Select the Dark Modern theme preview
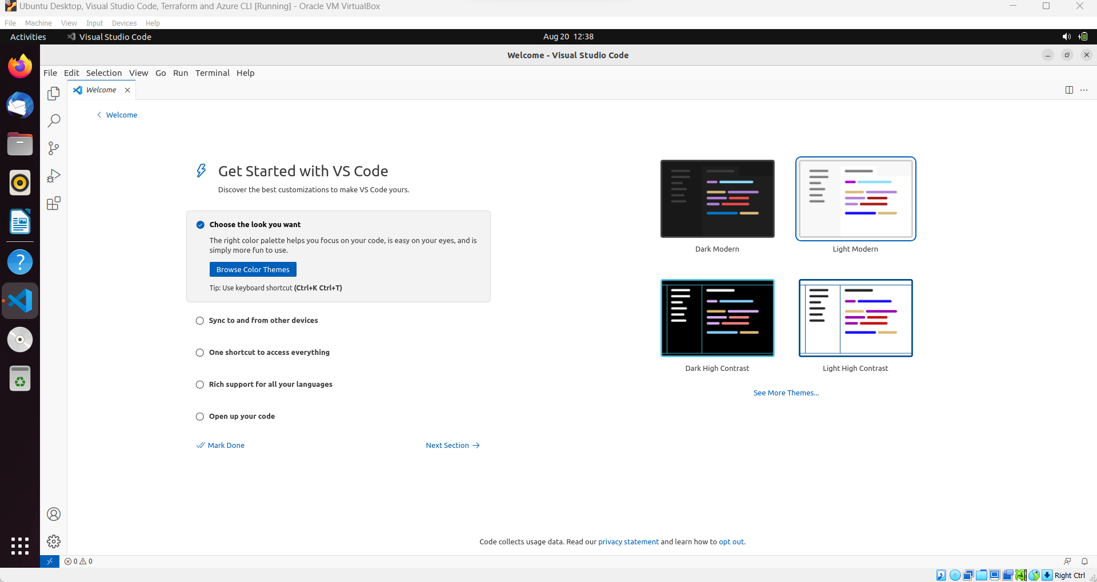 (x=717, y=199)
